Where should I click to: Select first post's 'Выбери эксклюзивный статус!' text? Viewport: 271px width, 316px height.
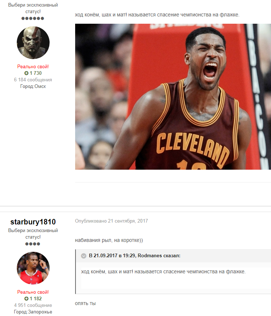pos(33,8)
